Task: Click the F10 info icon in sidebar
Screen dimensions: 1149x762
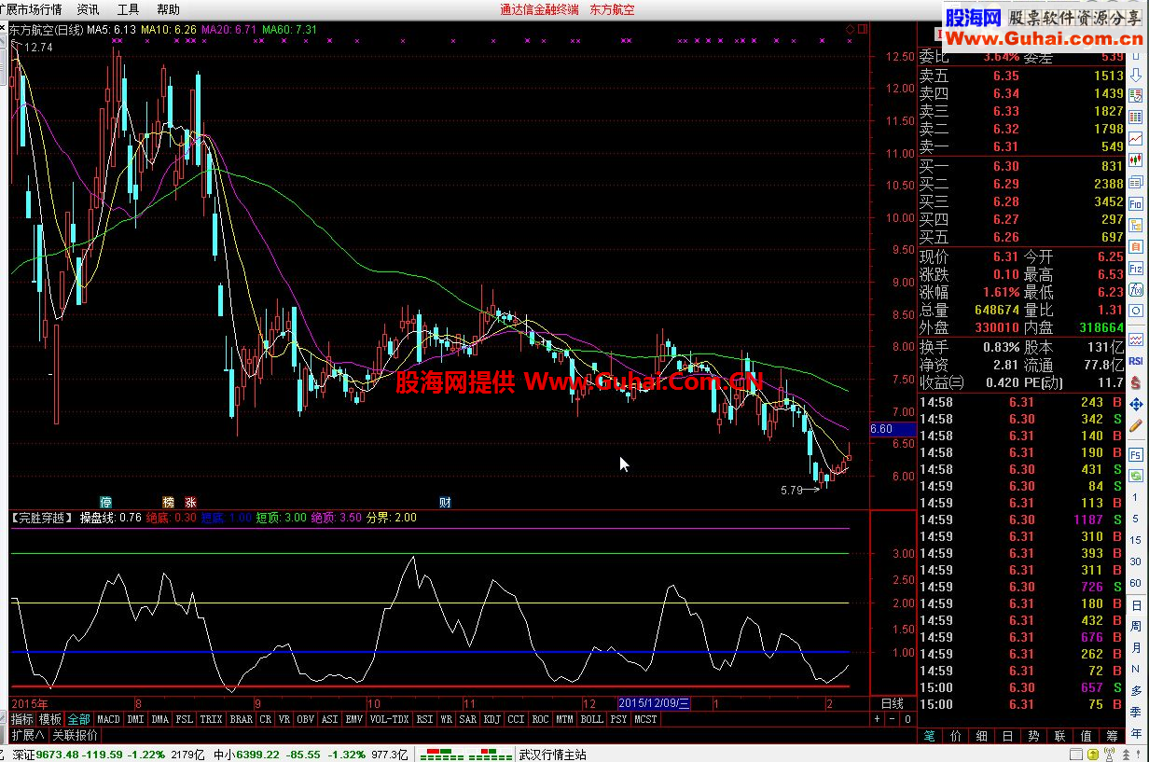Action: pyautogui.click(x=1136, y=203)
